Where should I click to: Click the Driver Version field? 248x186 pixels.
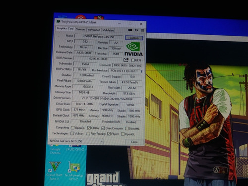[107, 99]
